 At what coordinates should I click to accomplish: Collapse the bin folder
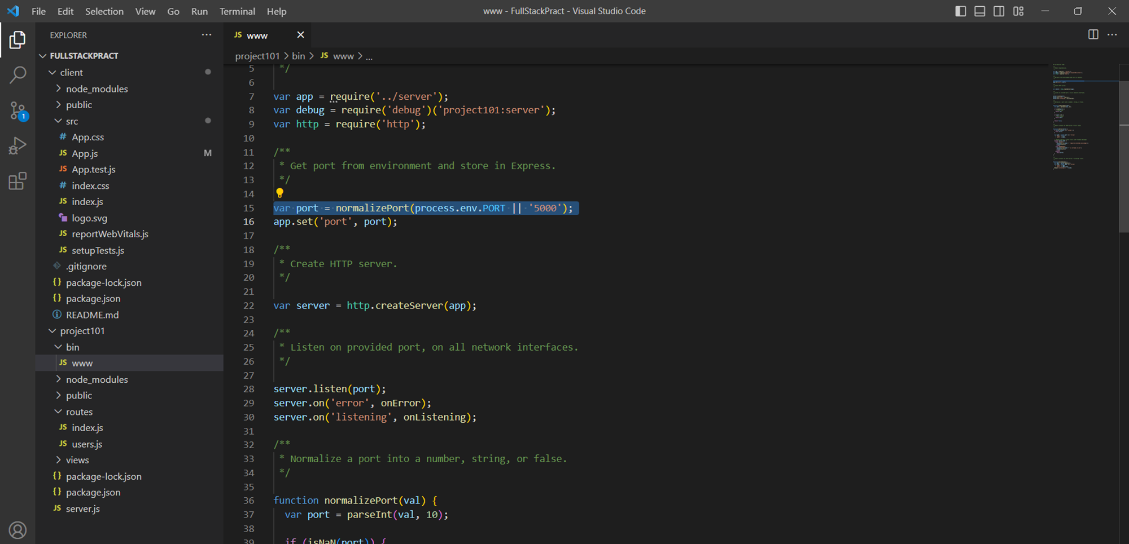[58, 347]
